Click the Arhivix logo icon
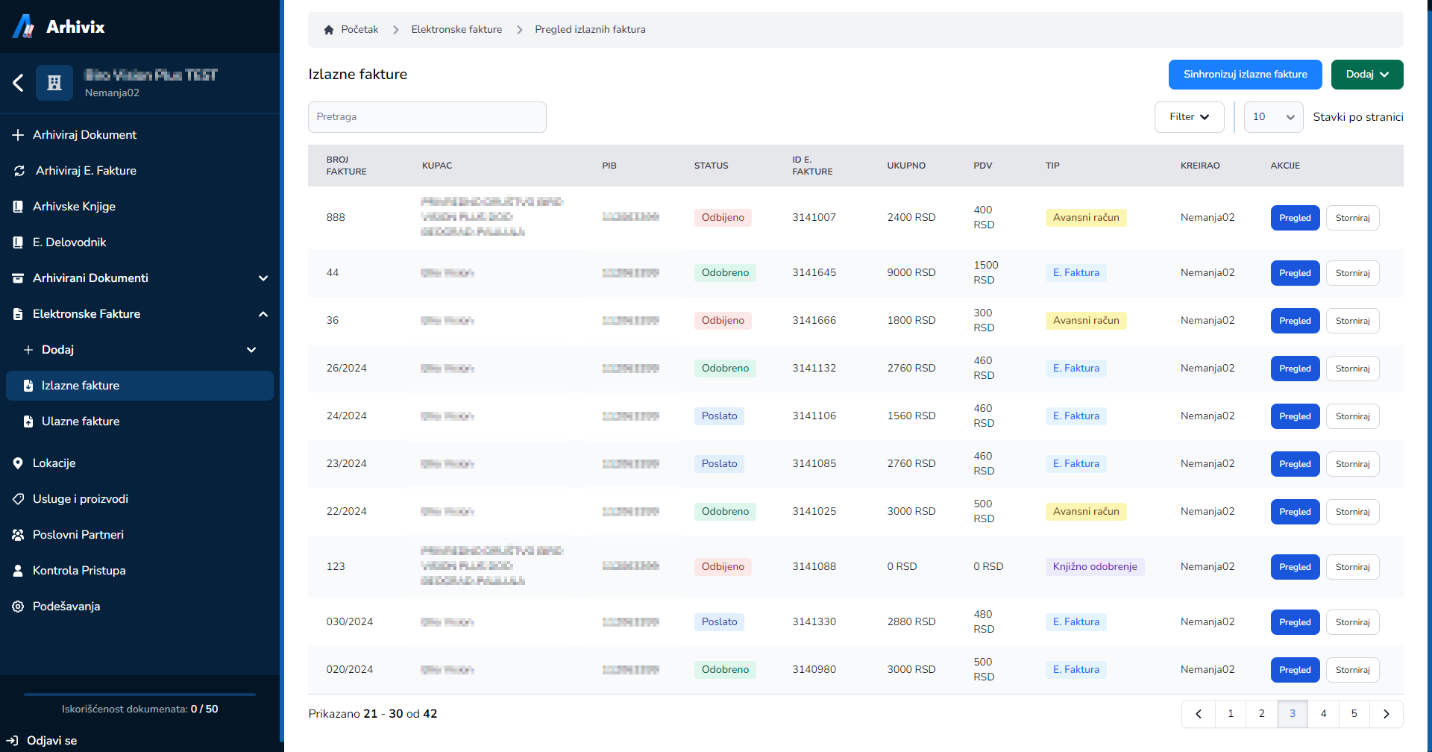 (23, 27)
